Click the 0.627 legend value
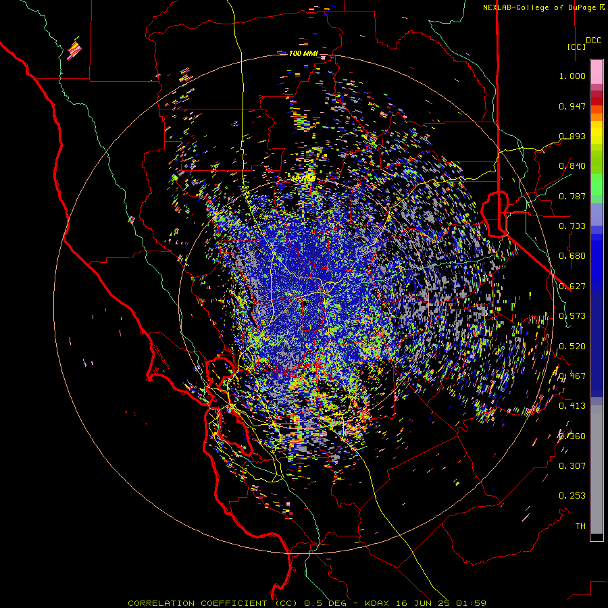 (x=572, y=286)
